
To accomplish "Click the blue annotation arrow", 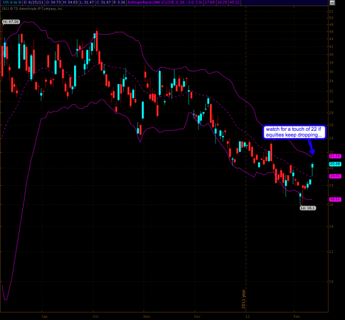I will click(311, 148).
